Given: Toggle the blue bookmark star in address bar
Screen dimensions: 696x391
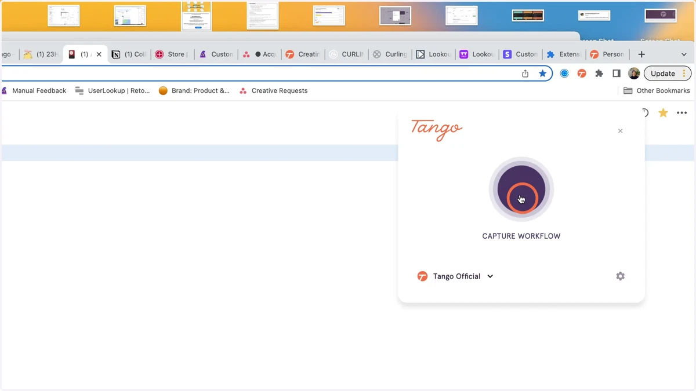Looking at the screenshot, I should point(543,74).
